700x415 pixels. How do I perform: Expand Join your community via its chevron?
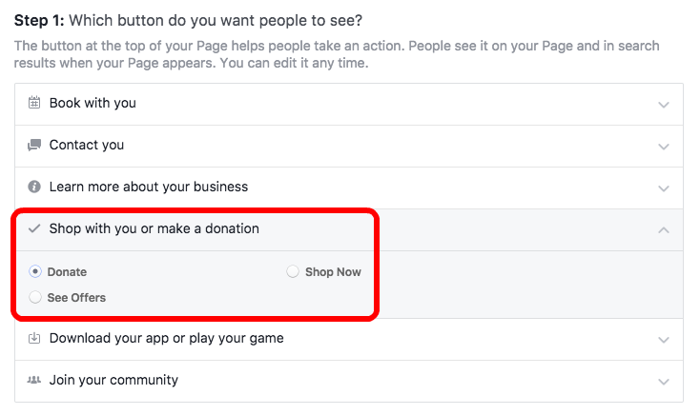(664, 382)
